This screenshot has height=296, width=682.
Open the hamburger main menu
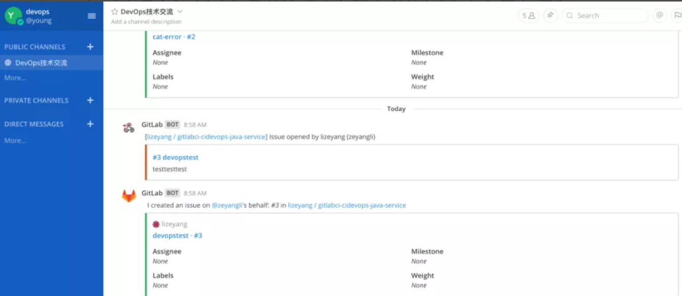92,16
